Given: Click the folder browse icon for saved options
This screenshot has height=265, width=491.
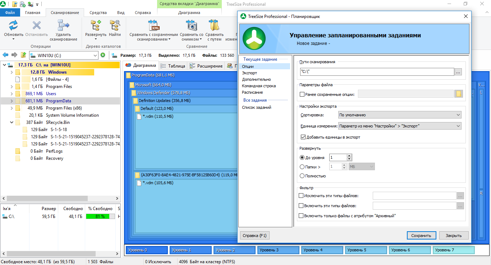Looking at the screenshot, I should pyautogui.click(x=458, y=94).
